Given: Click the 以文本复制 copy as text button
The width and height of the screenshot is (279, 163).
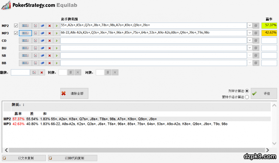Looking at the screenshot, I should point(24,158).
